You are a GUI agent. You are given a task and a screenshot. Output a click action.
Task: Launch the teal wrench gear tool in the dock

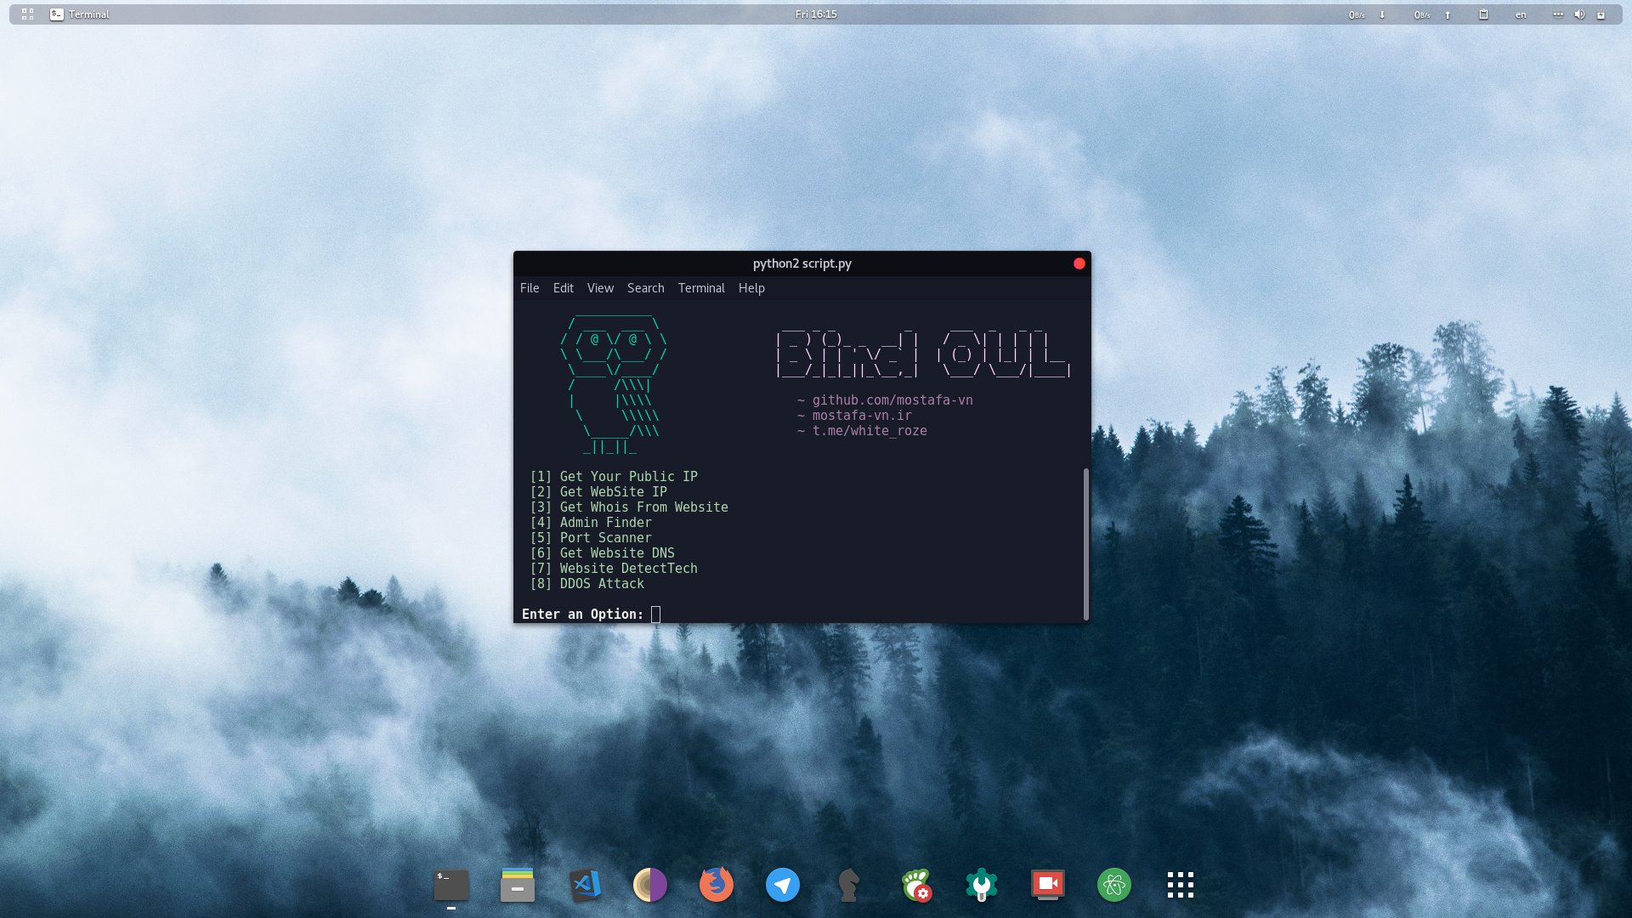click(982, 885)
